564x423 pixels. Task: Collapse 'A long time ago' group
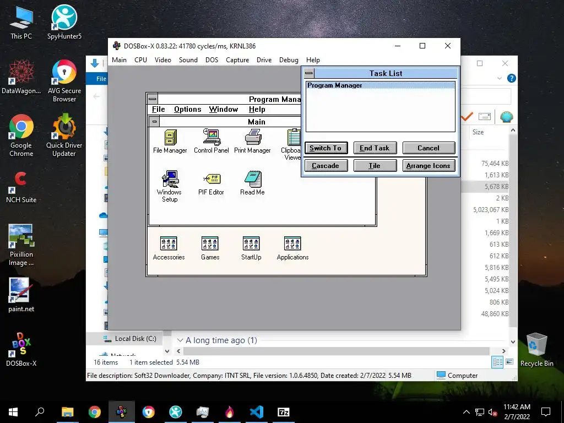pos(180,340)
